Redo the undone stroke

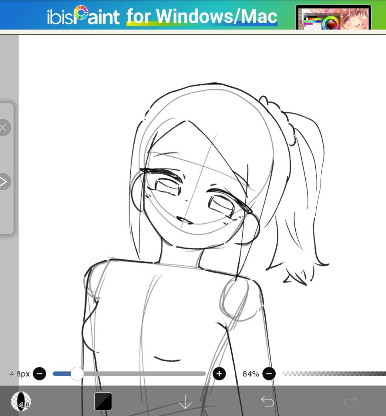tap(350, 402)
